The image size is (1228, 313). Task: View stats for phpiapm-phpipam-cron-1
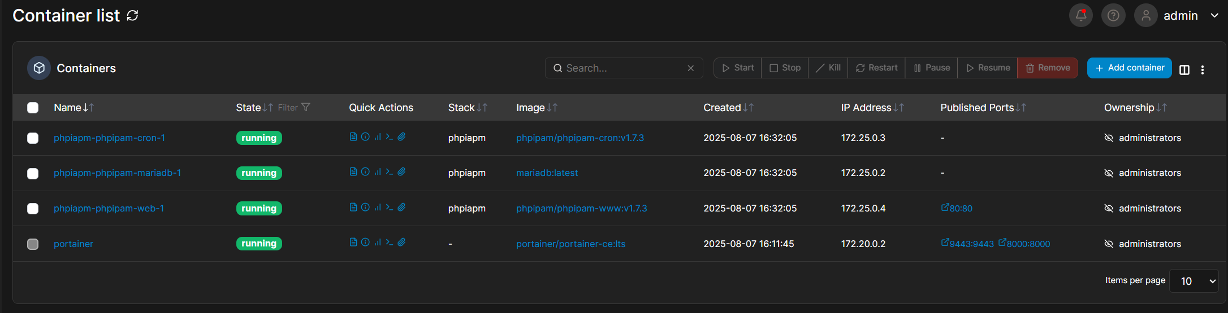click(378, 137)
